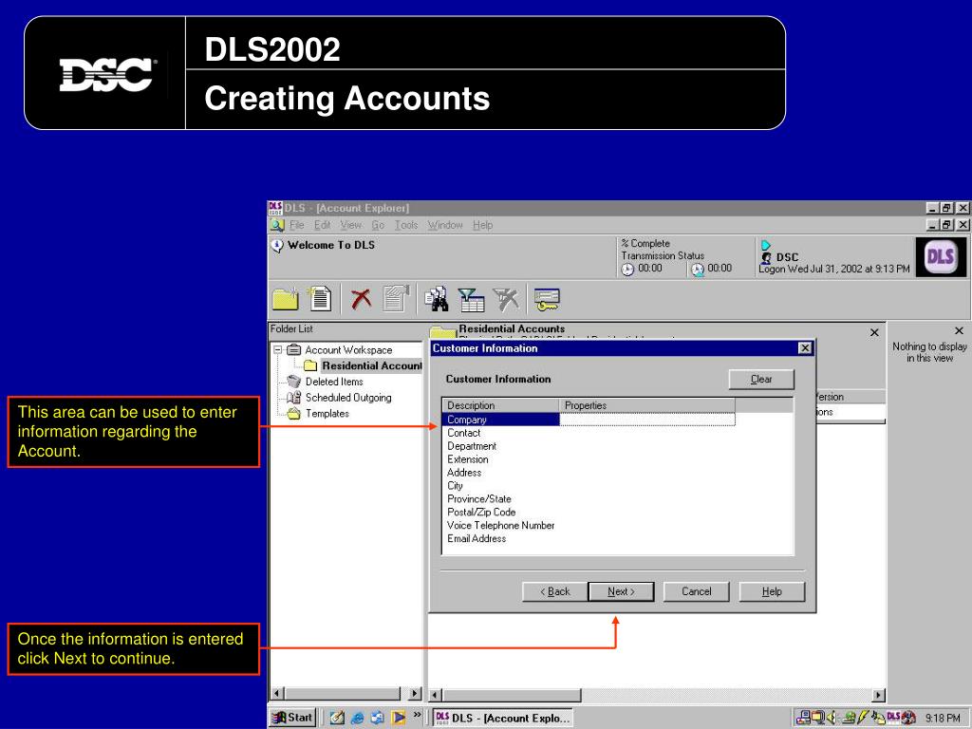Click the Internet Explorer quick launch icon
Viewport: 972px width, 729px height.
[357, 718]
